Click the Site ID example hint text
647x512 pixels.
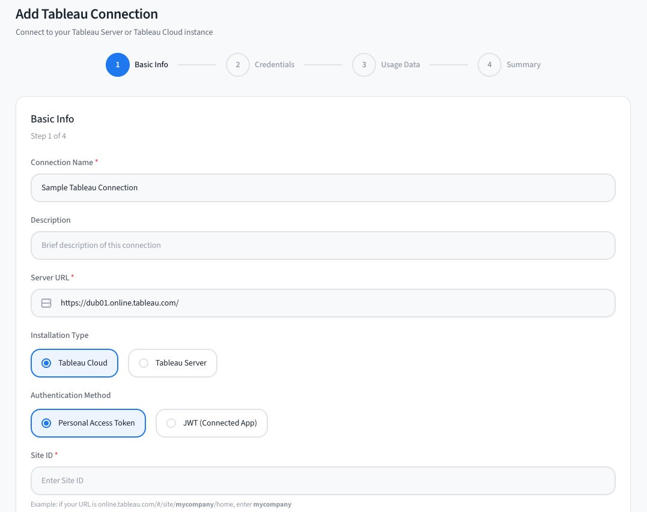point(161,504)
